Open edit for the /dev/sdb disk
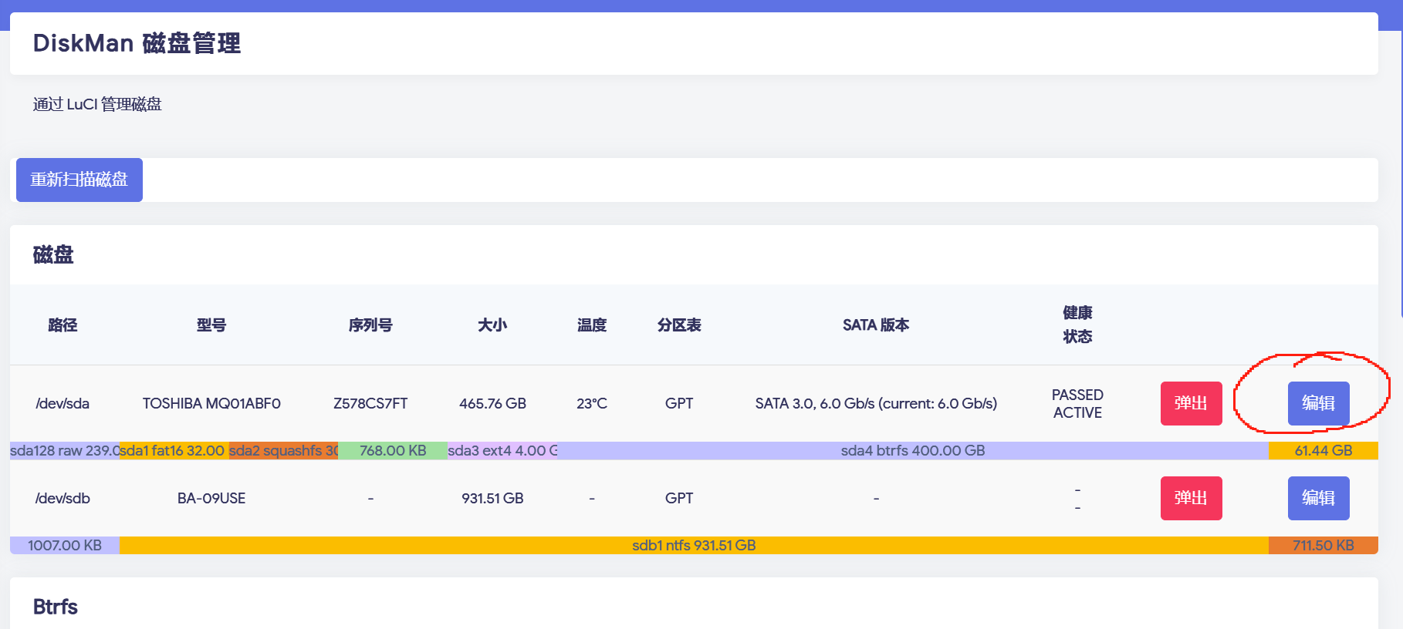Viewport: 1403px width, 629px height. coord(1317,498)
